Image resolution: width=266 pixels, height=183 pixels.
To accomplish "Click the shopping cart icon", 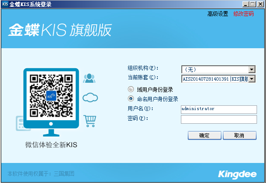I will 90,121.
